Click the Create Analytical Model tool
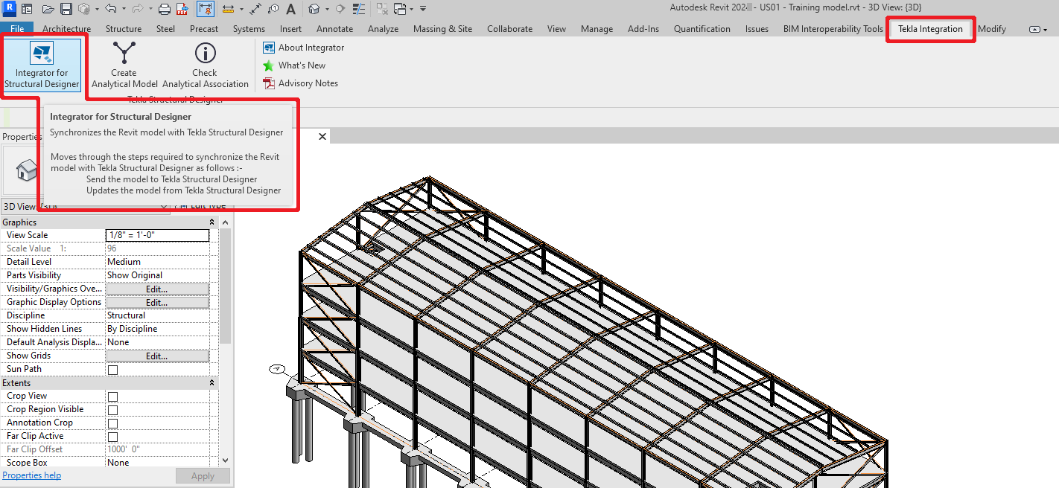 point(124,65)
